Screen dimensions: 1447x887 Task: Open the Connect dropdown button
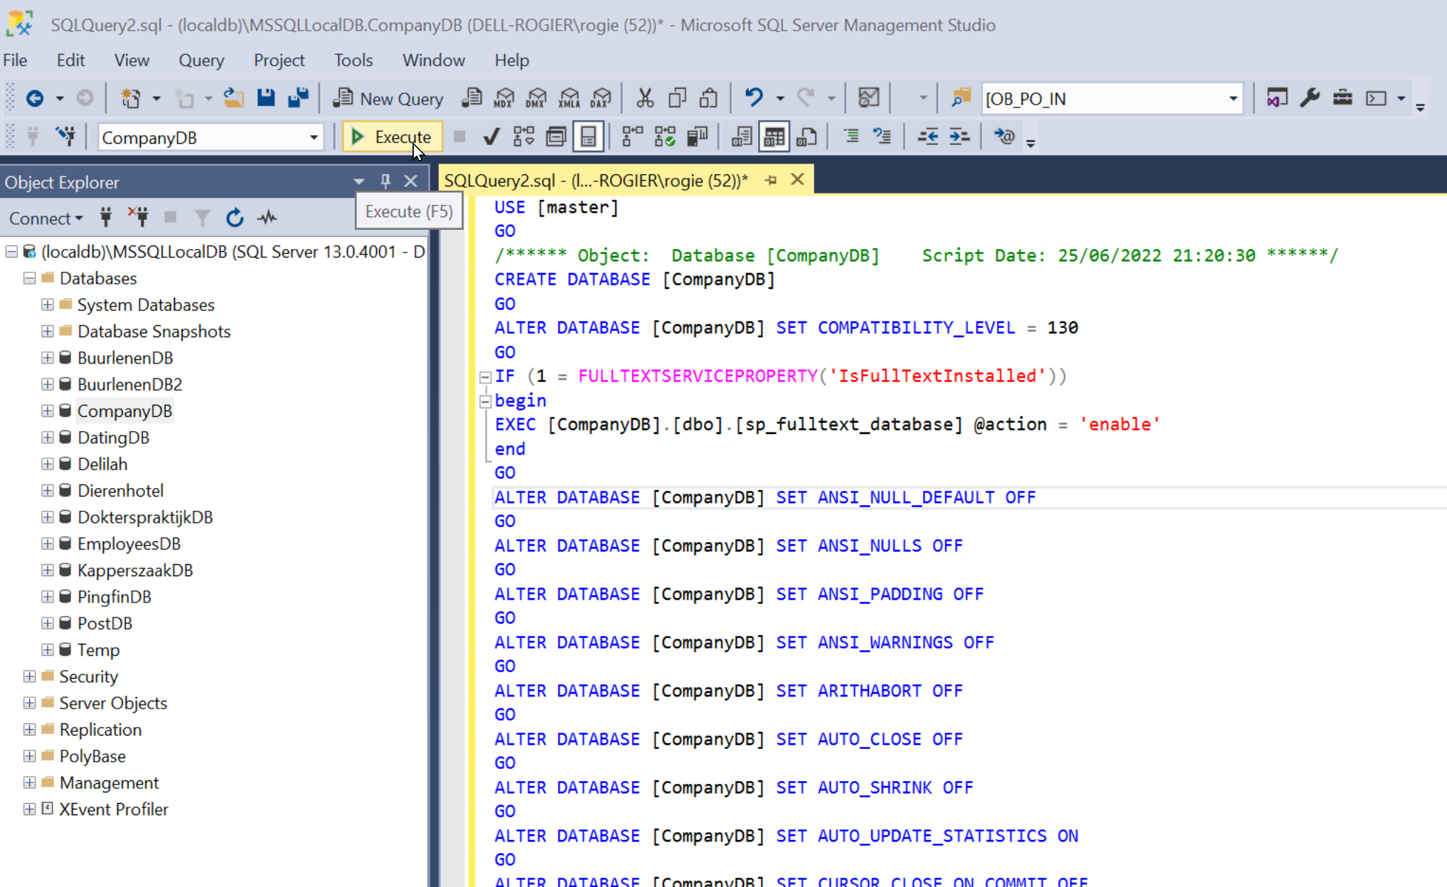[46, 218]
